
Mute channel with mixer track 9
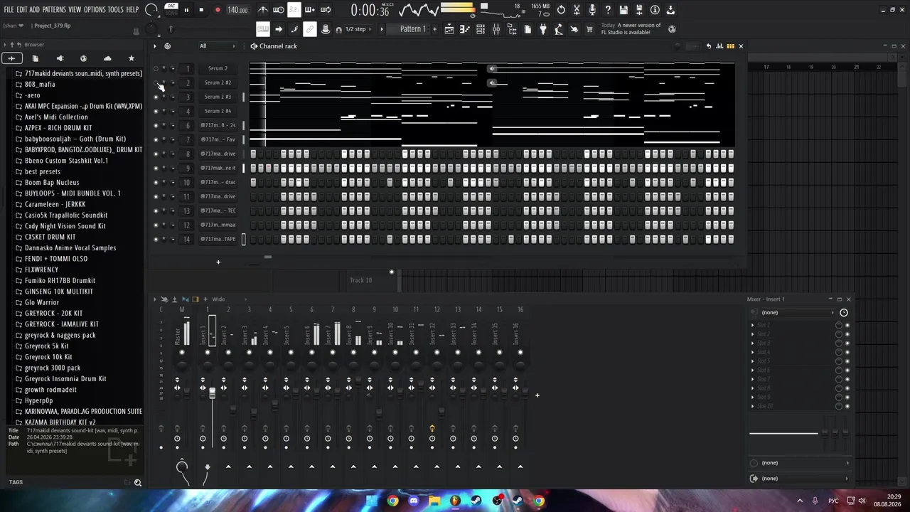coord(156,168)
